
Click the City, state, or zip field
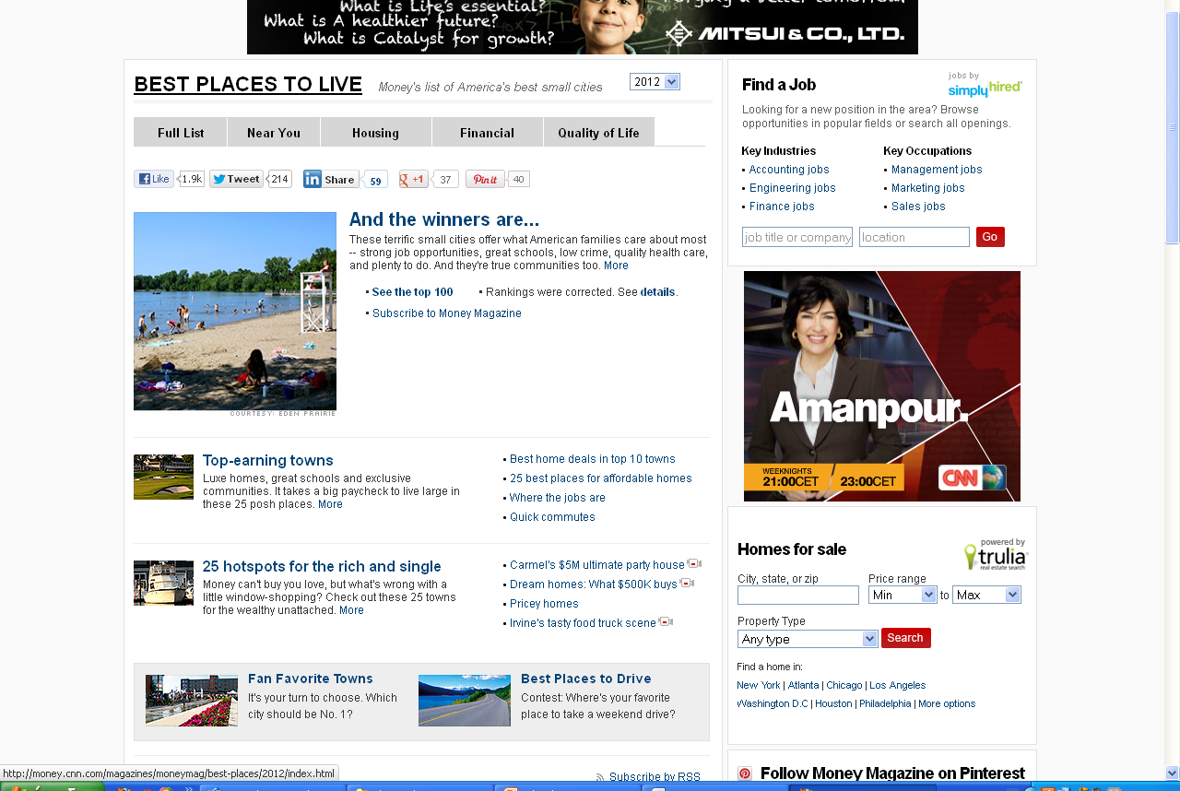pos(798,595)
